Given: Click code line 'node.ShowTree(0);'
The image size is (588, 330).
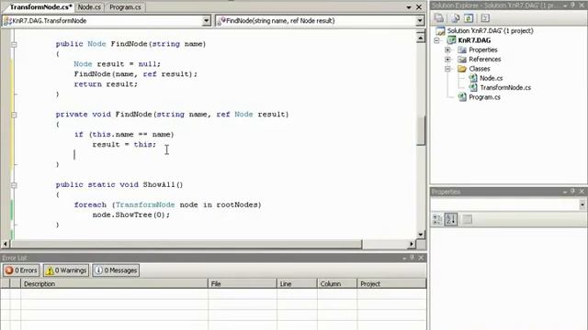Looking at the screenshot, I should pyautogui.click(x=130, y=214).
